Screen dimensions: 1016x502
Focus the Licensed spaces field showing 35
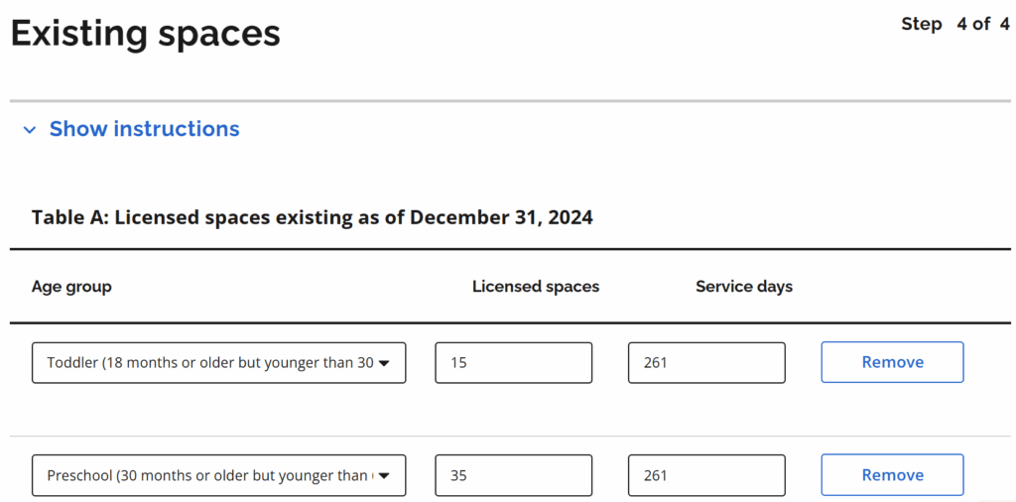click(x=513, y=475)
